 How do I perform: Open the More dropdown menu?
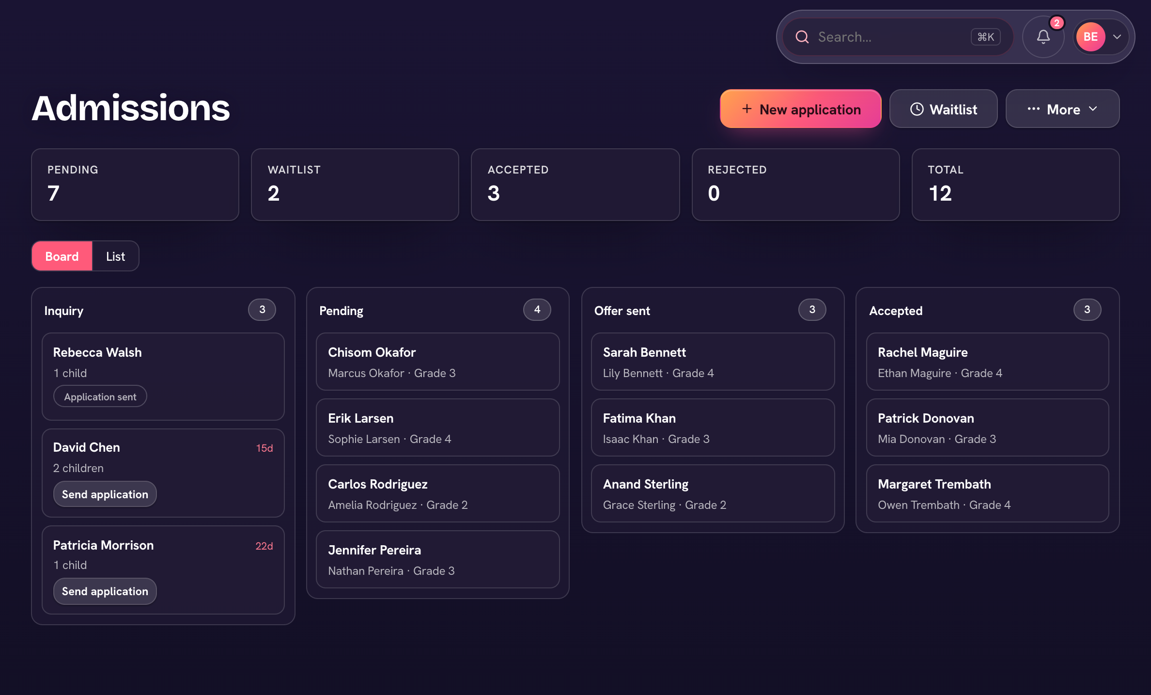1062,109
